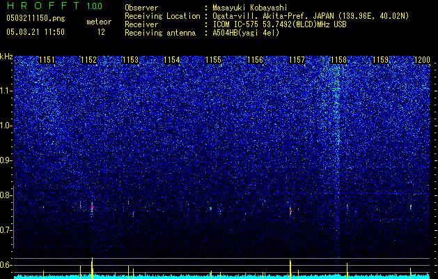Screen dimensions: 438x279
Task: Click the 1153 time axis label
Action: tap(130, 60)
